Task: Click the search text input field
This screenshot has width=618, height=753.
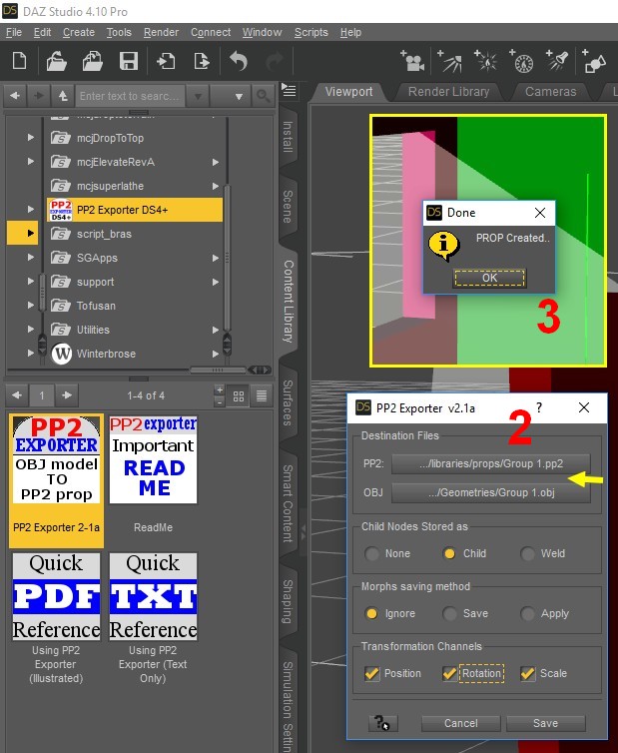Action: [130, 96]
